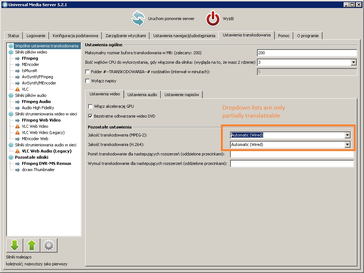Select the Ustawienia transkodowania tab

click(246, 35)
